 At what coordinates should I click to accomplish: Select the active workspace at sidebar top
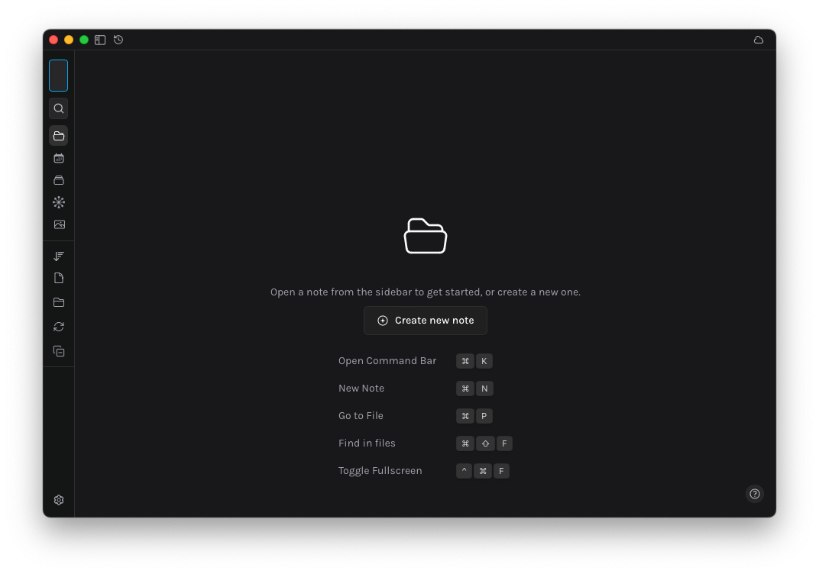(58, 75)
